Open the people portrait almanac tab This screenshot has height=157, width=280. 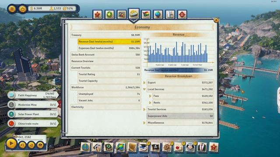click(122, 14)
